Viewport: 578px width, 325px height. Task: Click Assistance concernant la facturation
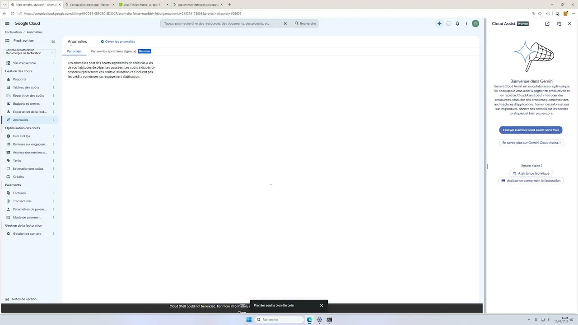tap(531, 181)
